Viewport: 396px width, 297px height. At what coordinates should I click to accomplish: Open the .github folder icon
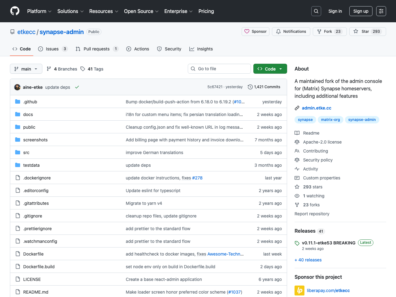18,101
